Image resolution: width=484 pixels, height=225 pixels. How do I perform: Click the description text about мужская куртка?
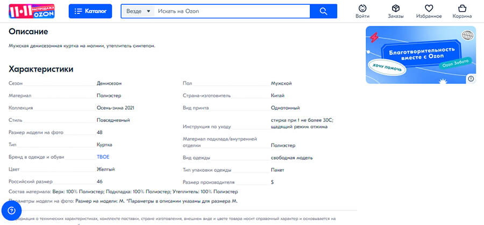pyautogui.click(x=82, y=46)
